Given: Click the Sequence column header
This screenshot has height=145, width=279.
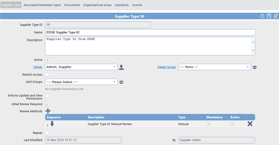Looking at the screenshot, I should click(54, 117).
